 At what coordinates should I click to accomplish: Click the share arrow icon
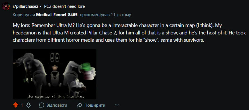79,105
